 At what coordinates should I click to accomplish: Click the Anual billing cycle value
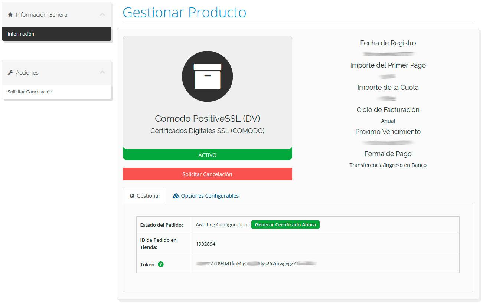click(388, 121)
